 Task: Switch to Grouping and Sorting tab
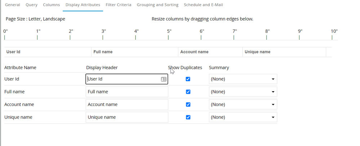point(157,5)
